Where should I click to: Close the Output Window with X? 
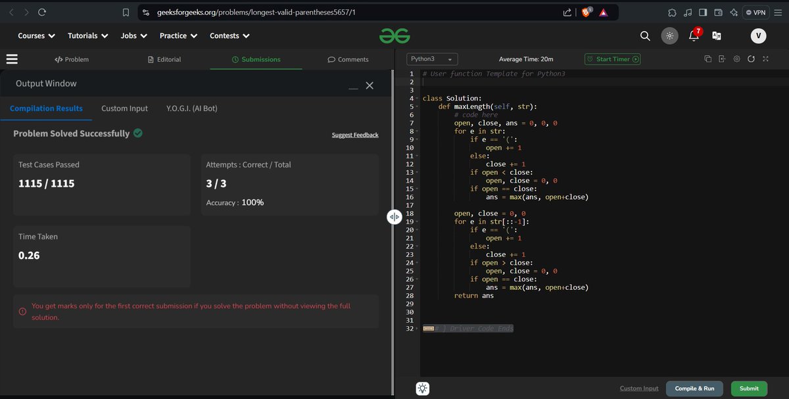tap(370, 85)
